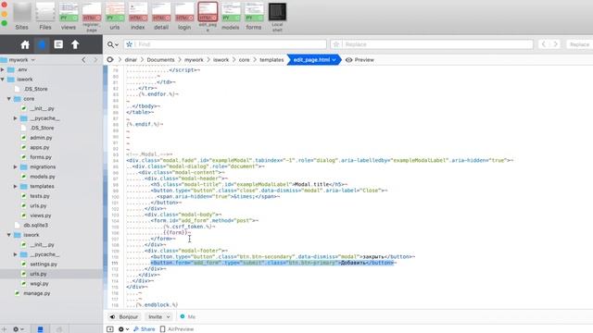Open the editor gear settings menu
Screen dimensions: 593x333
(x=123, y=329)
